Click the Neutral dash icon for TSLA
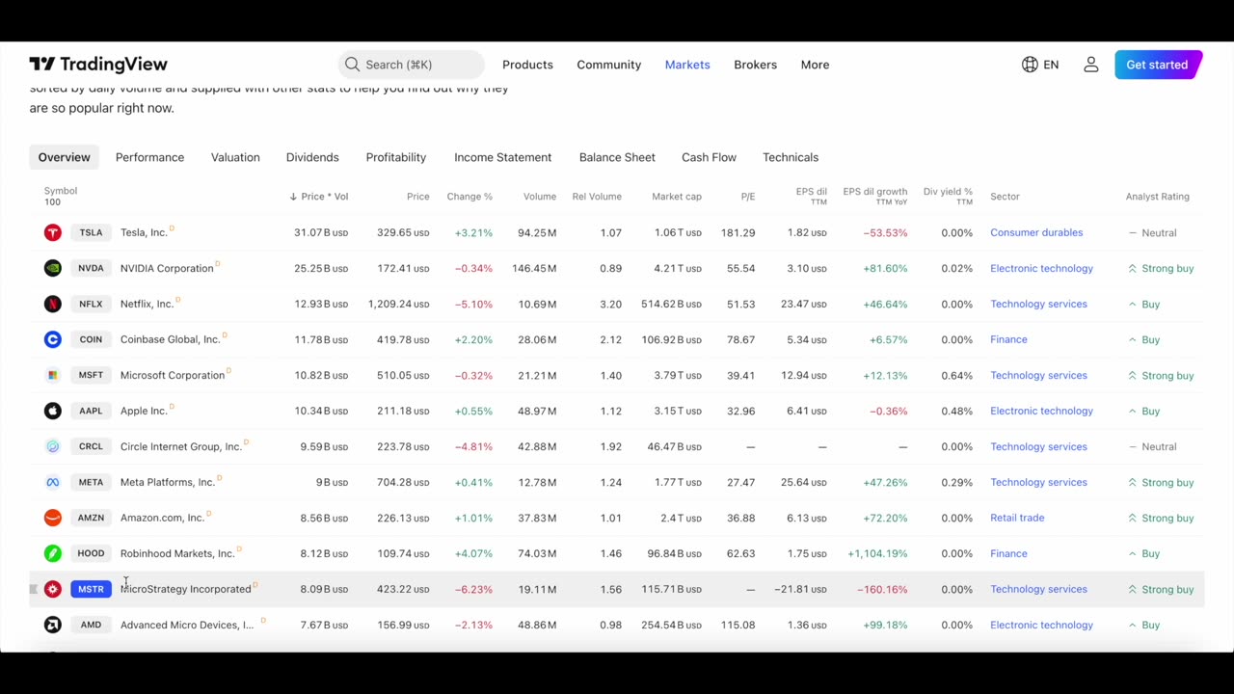1234x694 pixels. pos(1132,232)
